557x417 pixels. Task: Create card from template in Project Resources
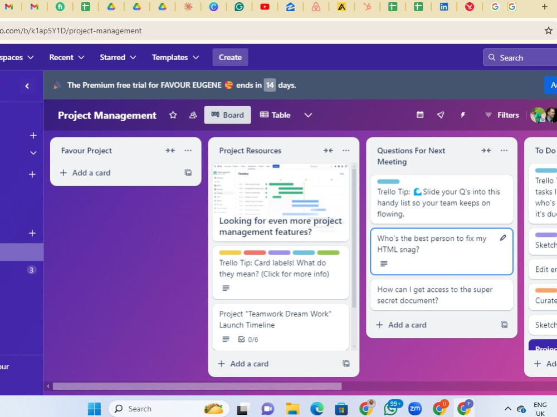tap(346, 364)
